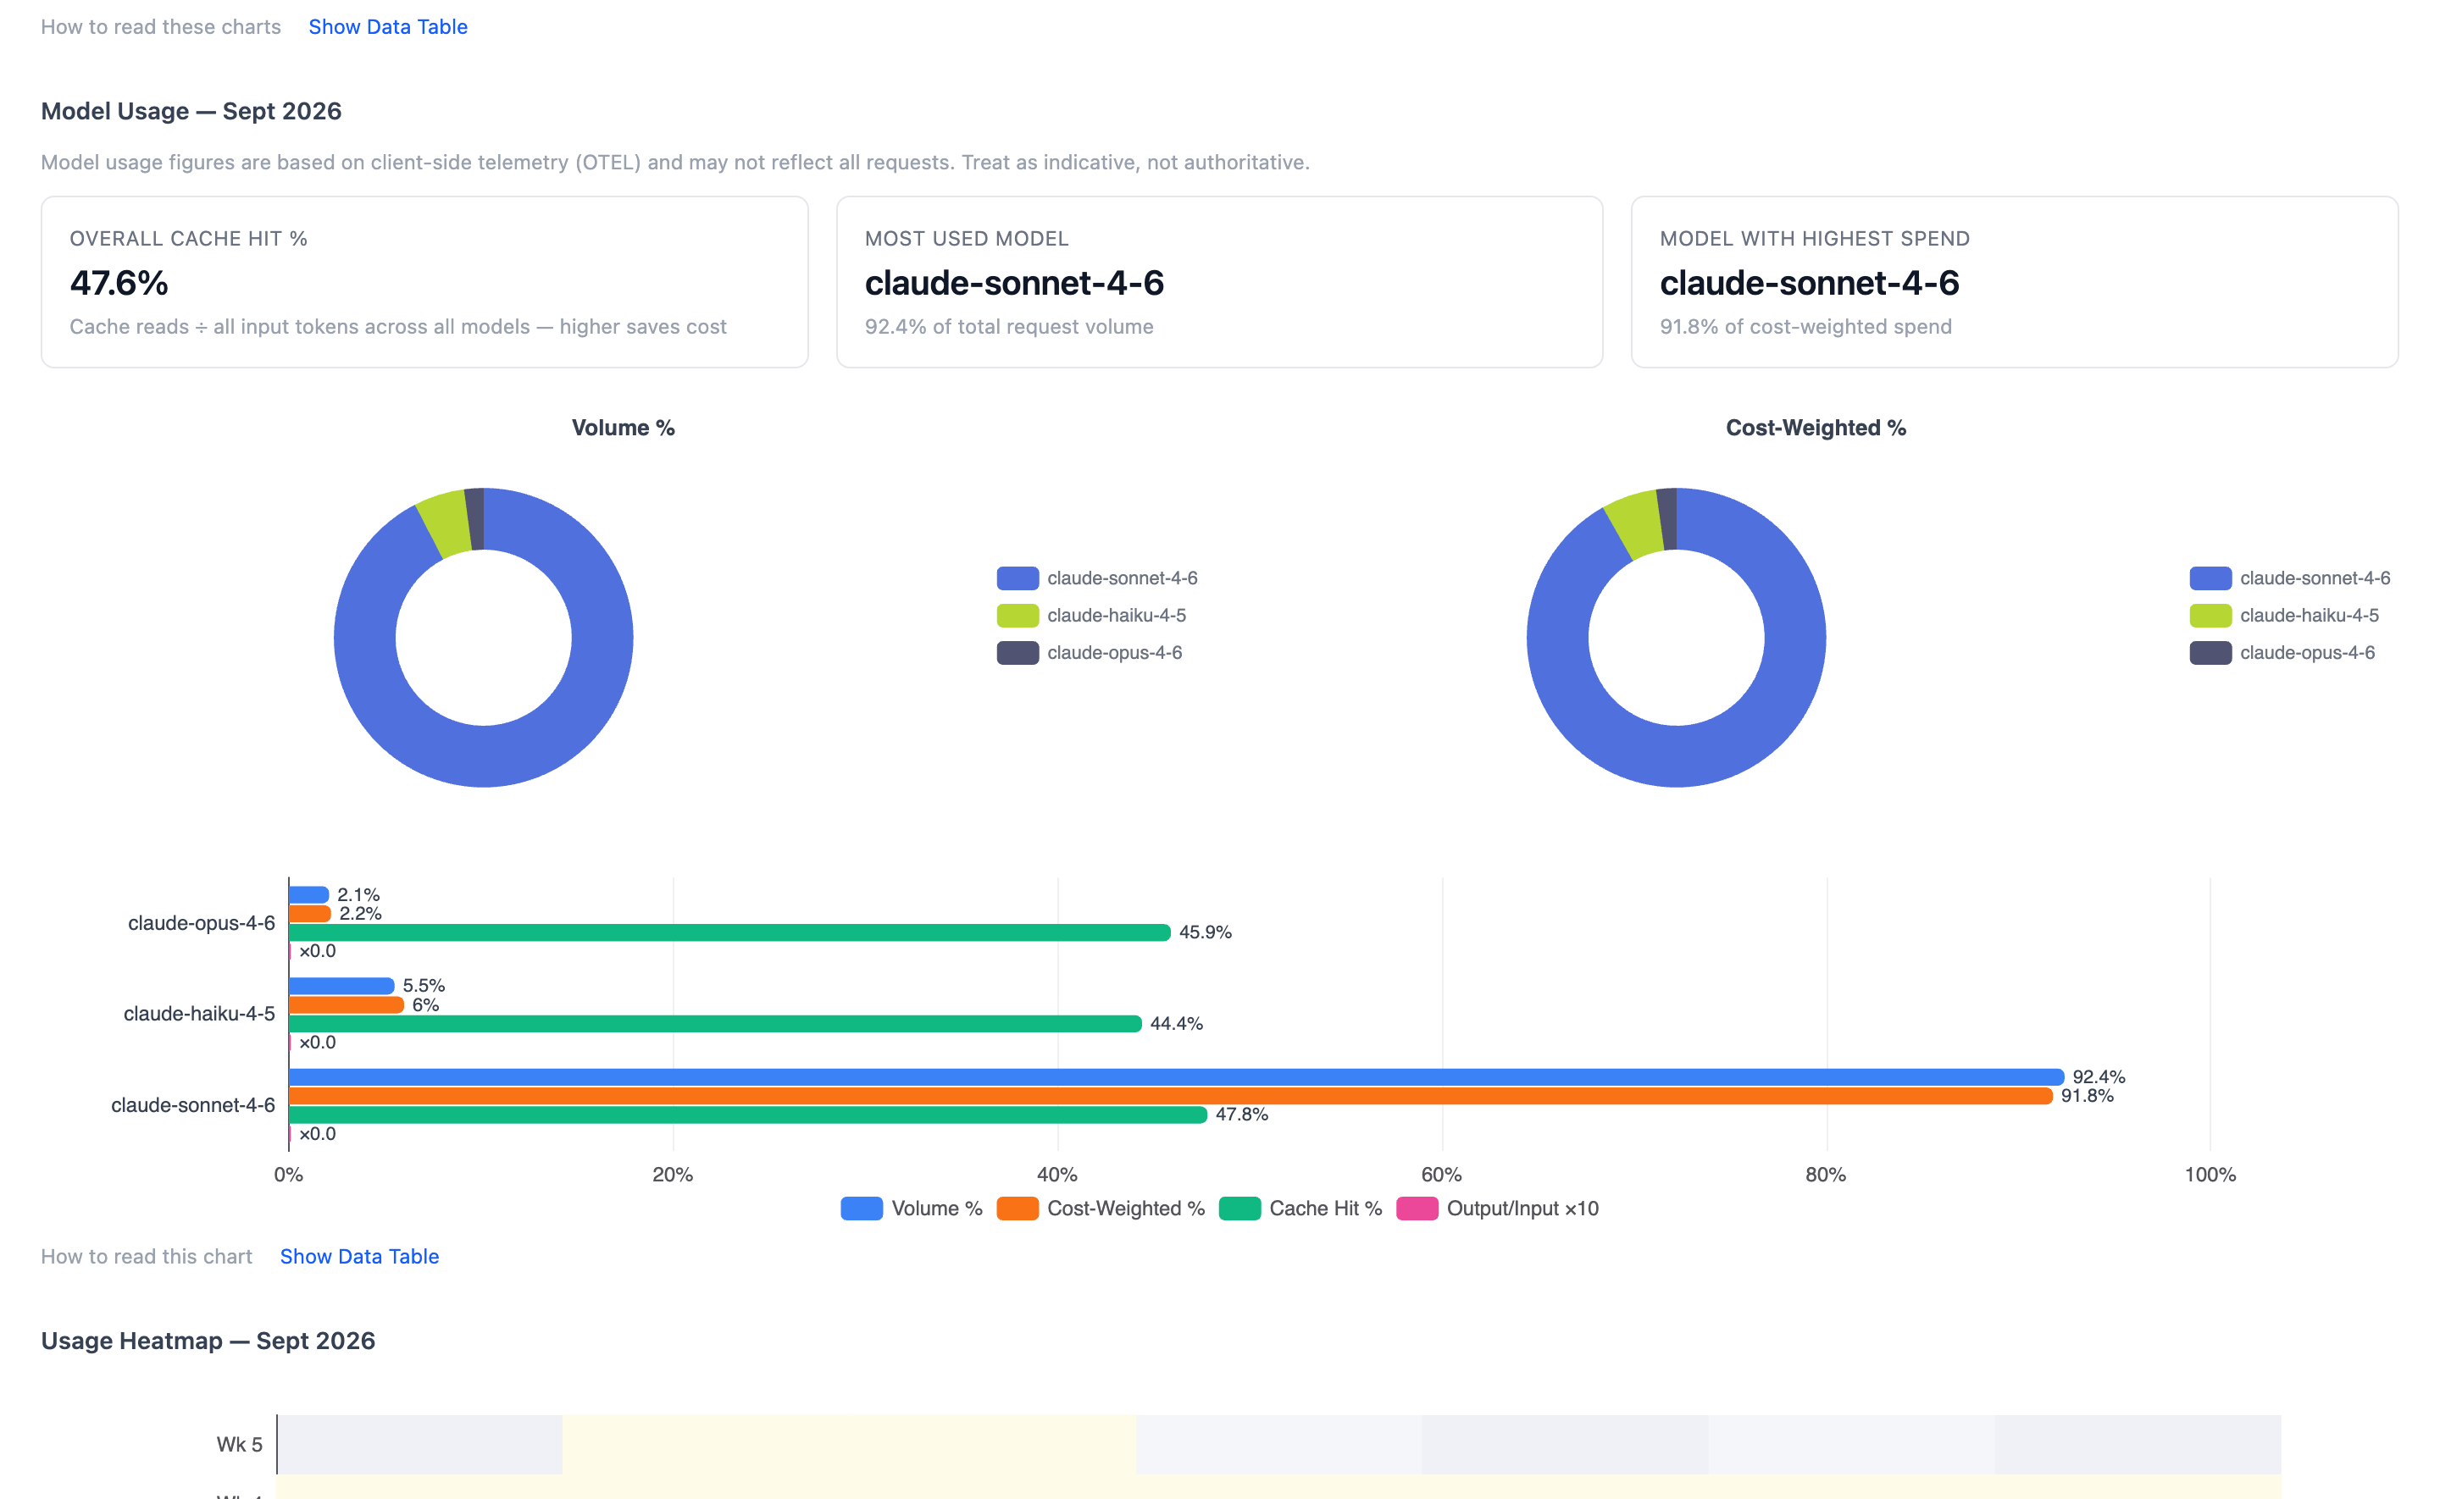Toggle Volume % series in bar legend
Image resolution: width=2440 pixels, height=1499 pixels.
(911, 1209)
